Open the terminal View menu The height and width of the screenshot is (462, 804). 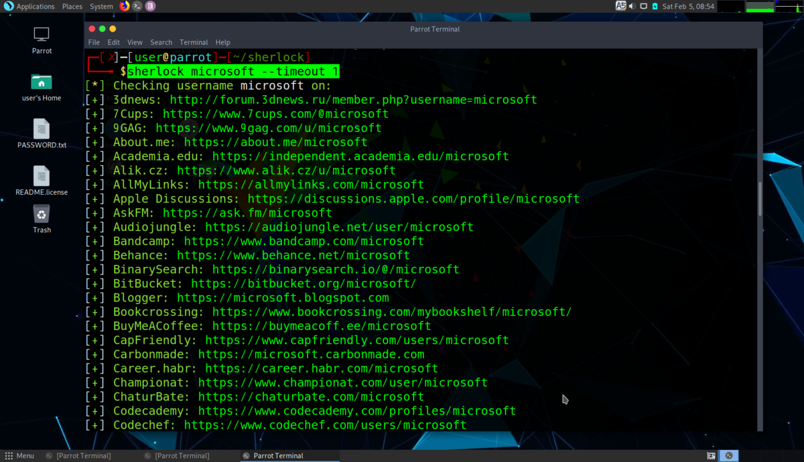[x=135, y=42]
